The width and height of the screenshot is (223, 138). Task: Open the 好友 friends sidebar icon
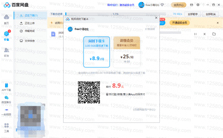(x=6, y=52)
